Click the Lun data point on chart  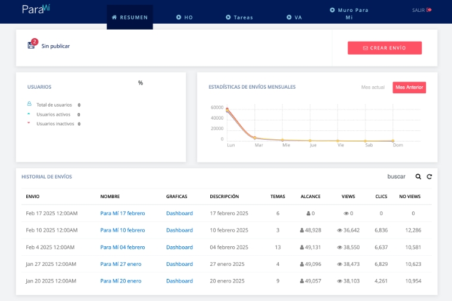pyautogui.click(x=227, y=110)
